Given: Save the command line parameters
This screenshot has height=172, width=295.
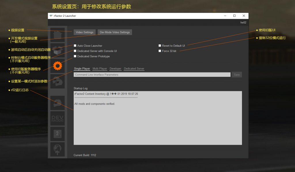Looking at the screenshot, I should [237, 75].
